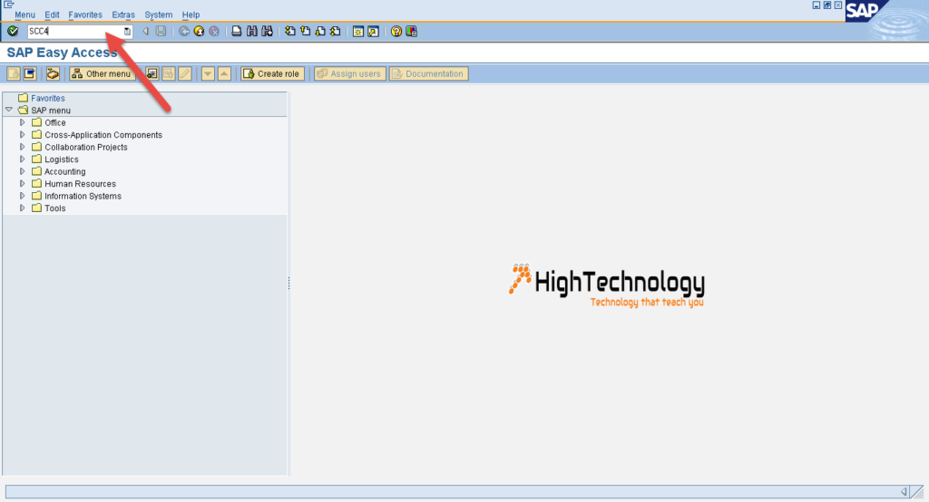The width and height of the screenshot is (929, 502).
Task: Expand the Accounting folder node
Action: (23, 171)
